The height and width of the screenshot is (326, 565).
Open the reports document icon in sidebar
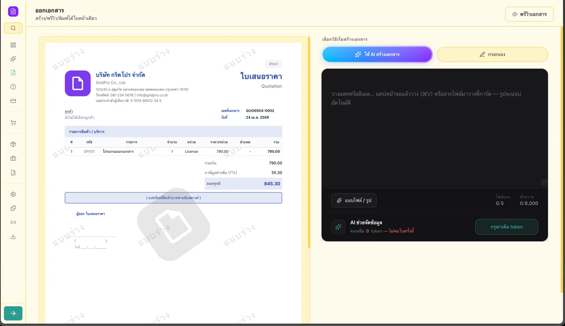tap(13, 172)
